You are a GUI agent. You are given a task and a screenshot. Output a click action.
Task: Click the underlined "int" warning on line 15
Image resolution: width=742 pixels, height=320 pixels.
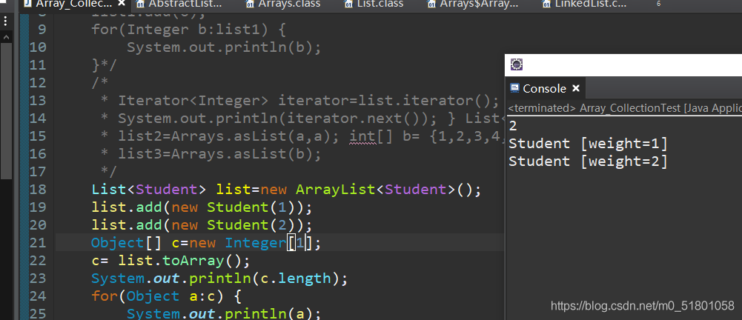[x=363, y=136]
